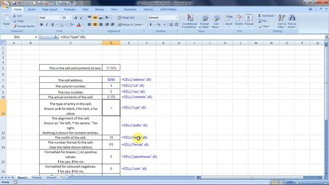The height and width of the screenshot is (185, 329).
Task: Open the Name Box dropdown arrow
Action: 36,37
